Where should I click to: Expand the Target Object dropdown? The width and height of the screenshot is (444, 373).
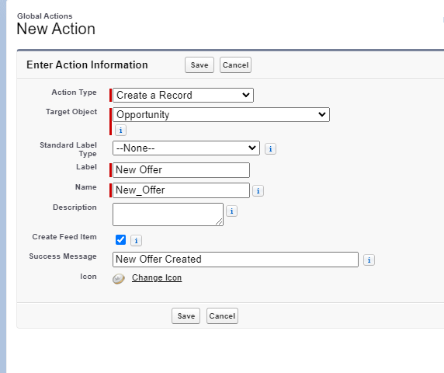221,114
